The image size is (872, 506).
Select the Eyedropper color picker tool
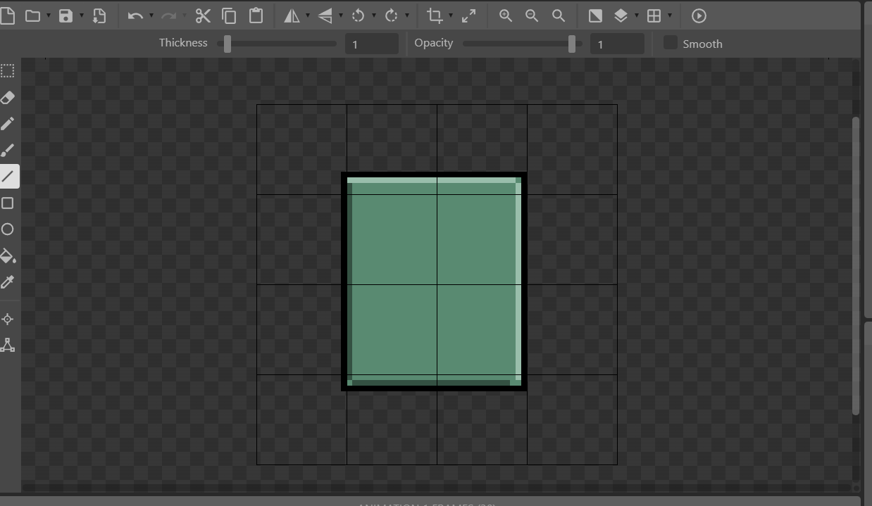tap(8, 282)
